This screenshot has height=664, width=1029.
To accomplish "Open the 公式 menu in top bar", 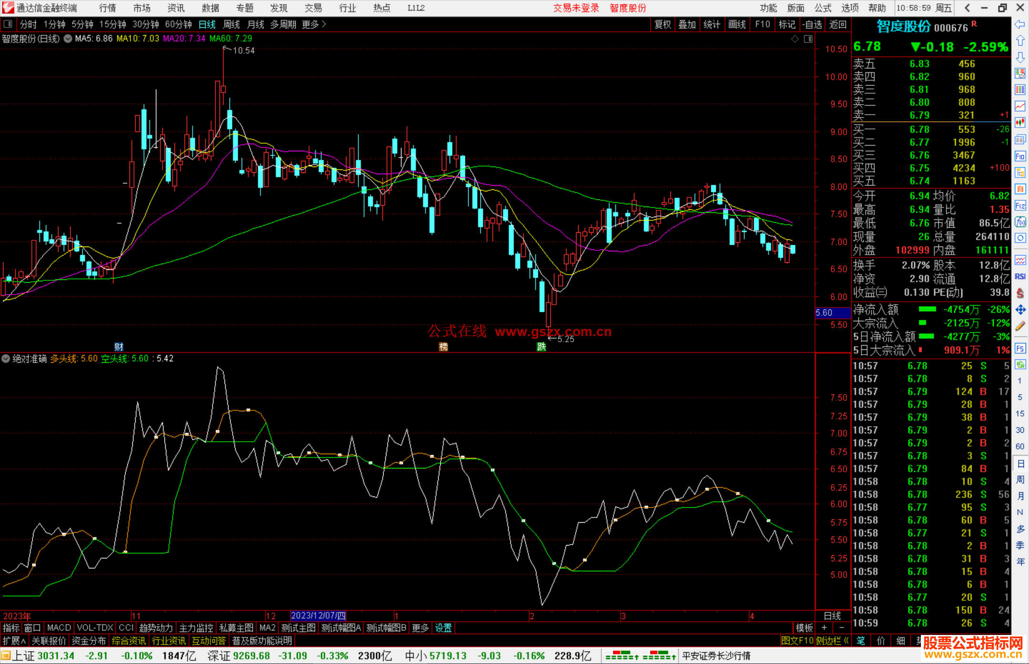I will [823, 8].
